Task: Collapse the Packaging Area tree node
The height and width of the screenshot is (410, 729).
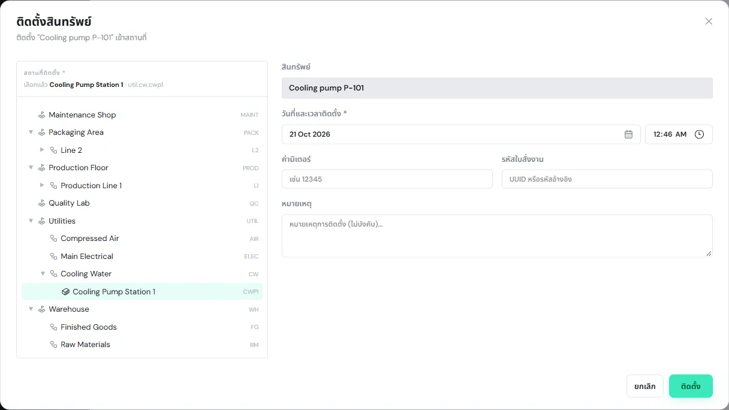Action: coord(31,132)
